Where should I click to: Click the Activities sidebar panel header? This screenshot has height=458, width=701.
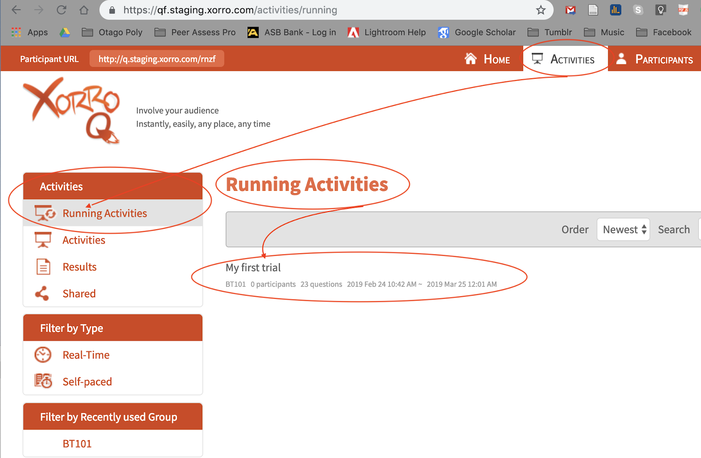click(x=113, y=187)
